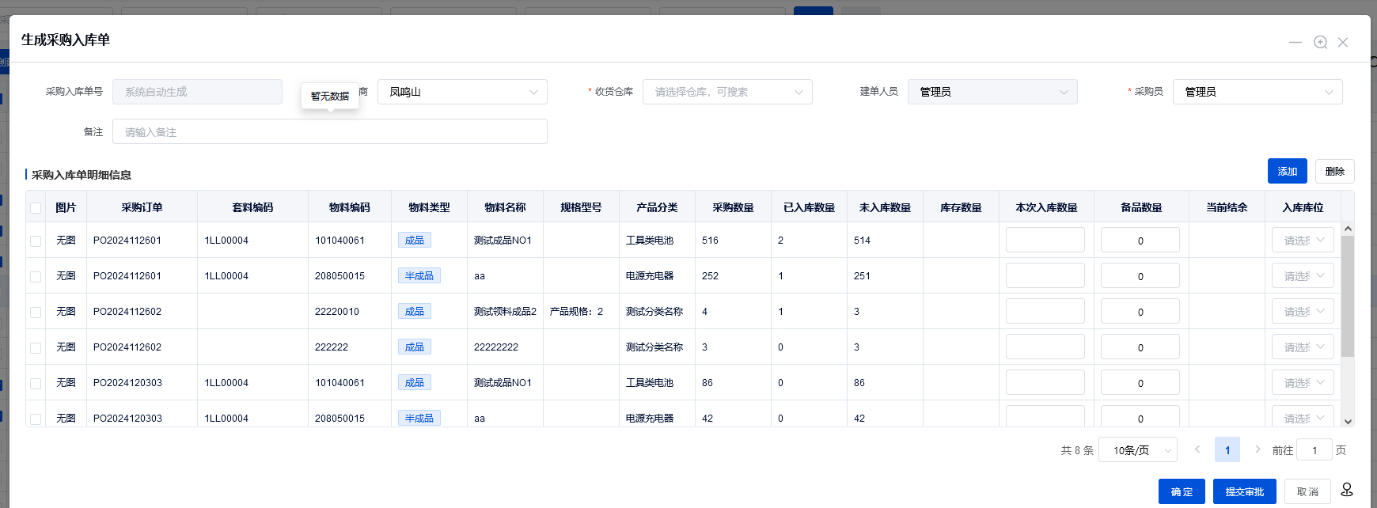Open supplier dropdown showing 凤鸣山

(x=462, y=92)
